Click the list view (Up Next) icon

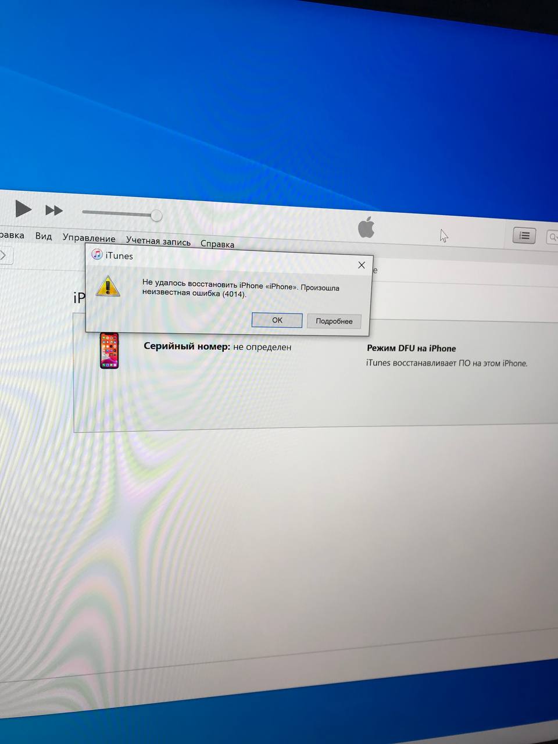tap(524, 235)
